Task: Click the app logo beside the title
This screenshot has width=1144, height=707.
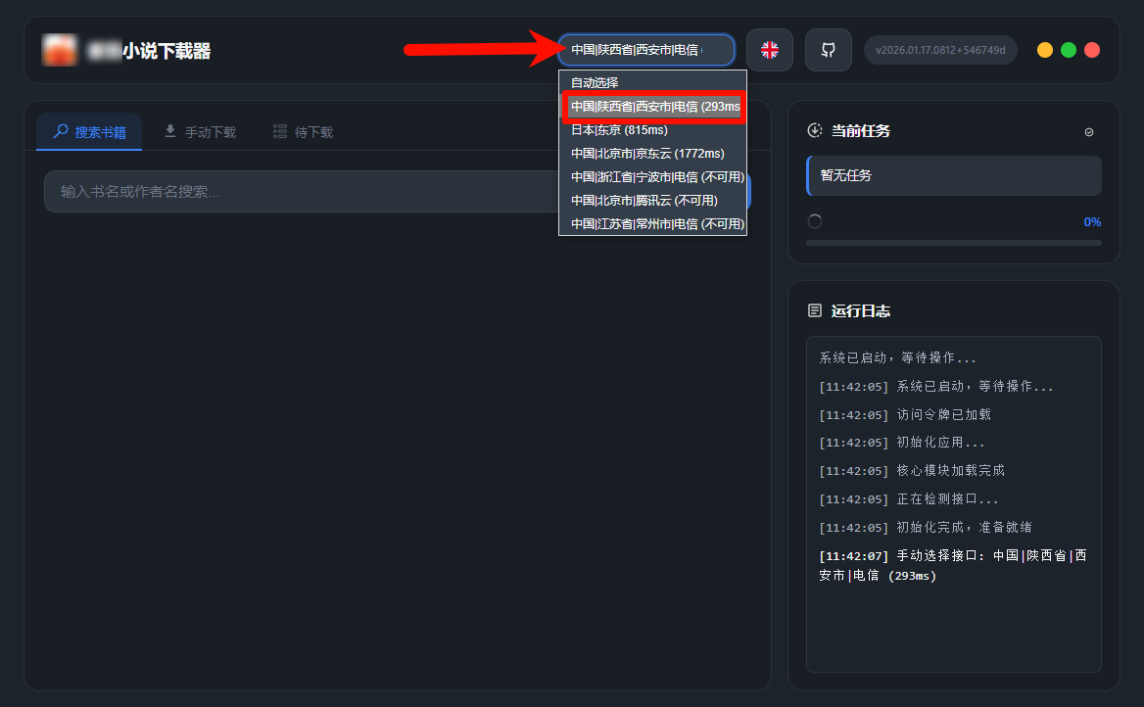Action: point(59,51)
